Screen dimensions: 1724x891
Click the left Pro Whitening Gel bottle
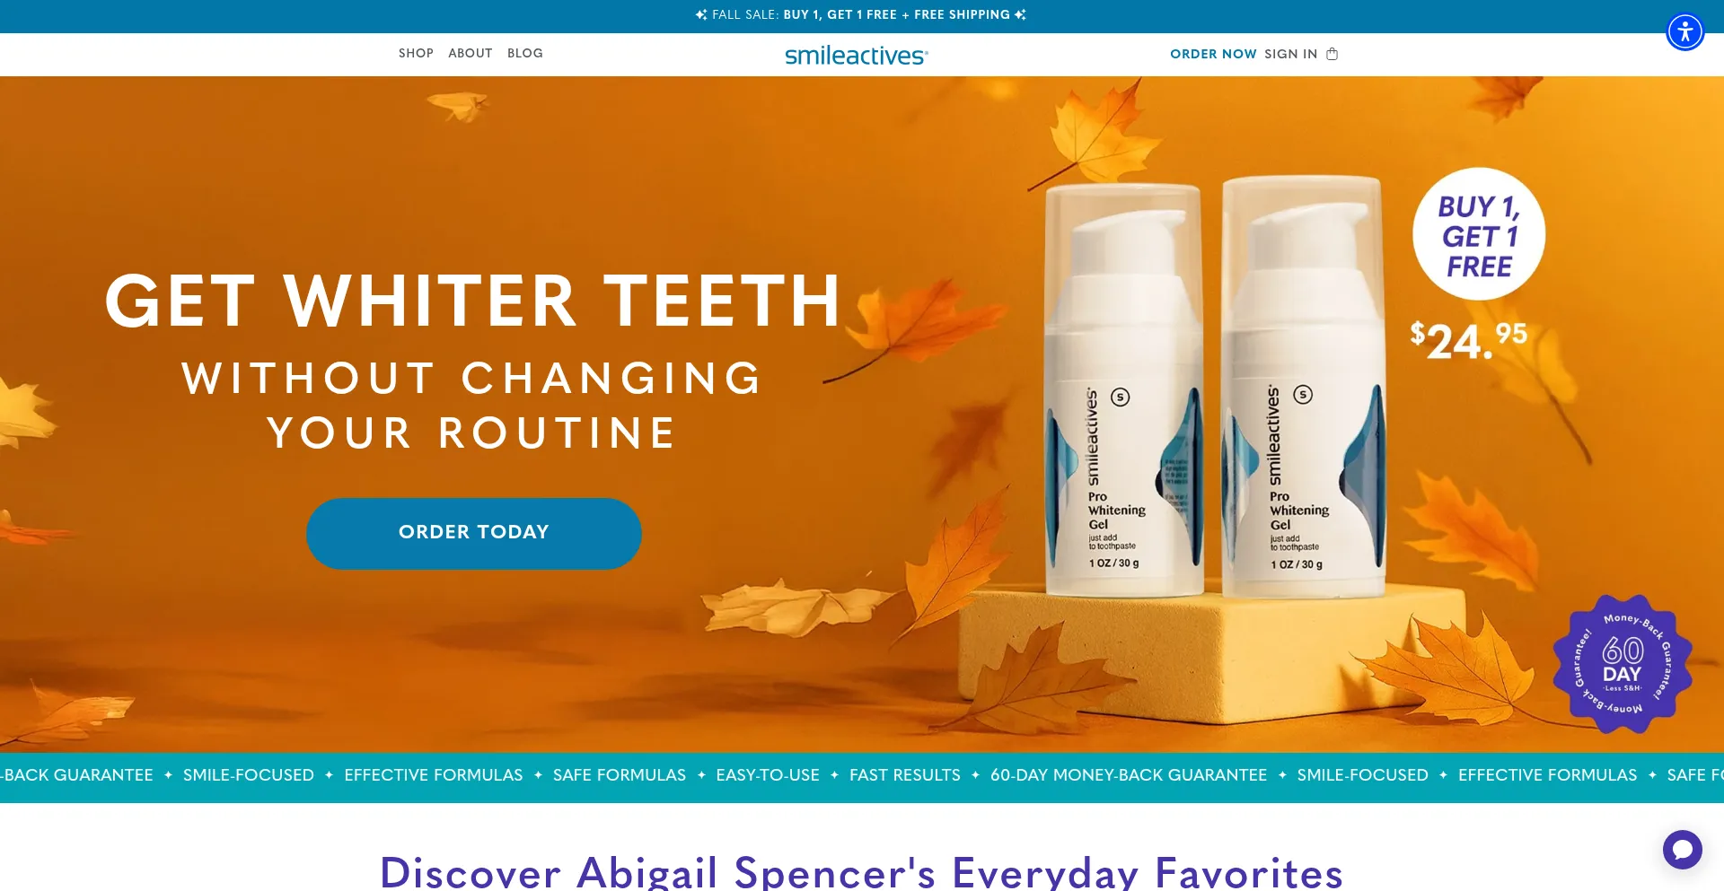pos(1124,390)
